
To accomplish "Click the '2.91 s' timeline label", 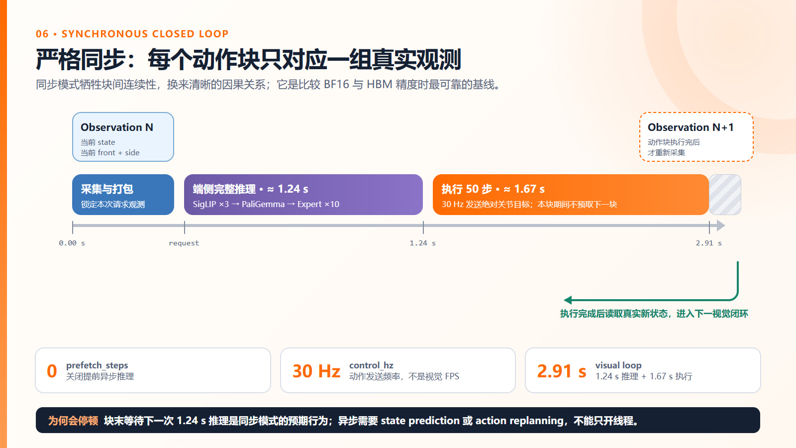I will click(709, 243).
